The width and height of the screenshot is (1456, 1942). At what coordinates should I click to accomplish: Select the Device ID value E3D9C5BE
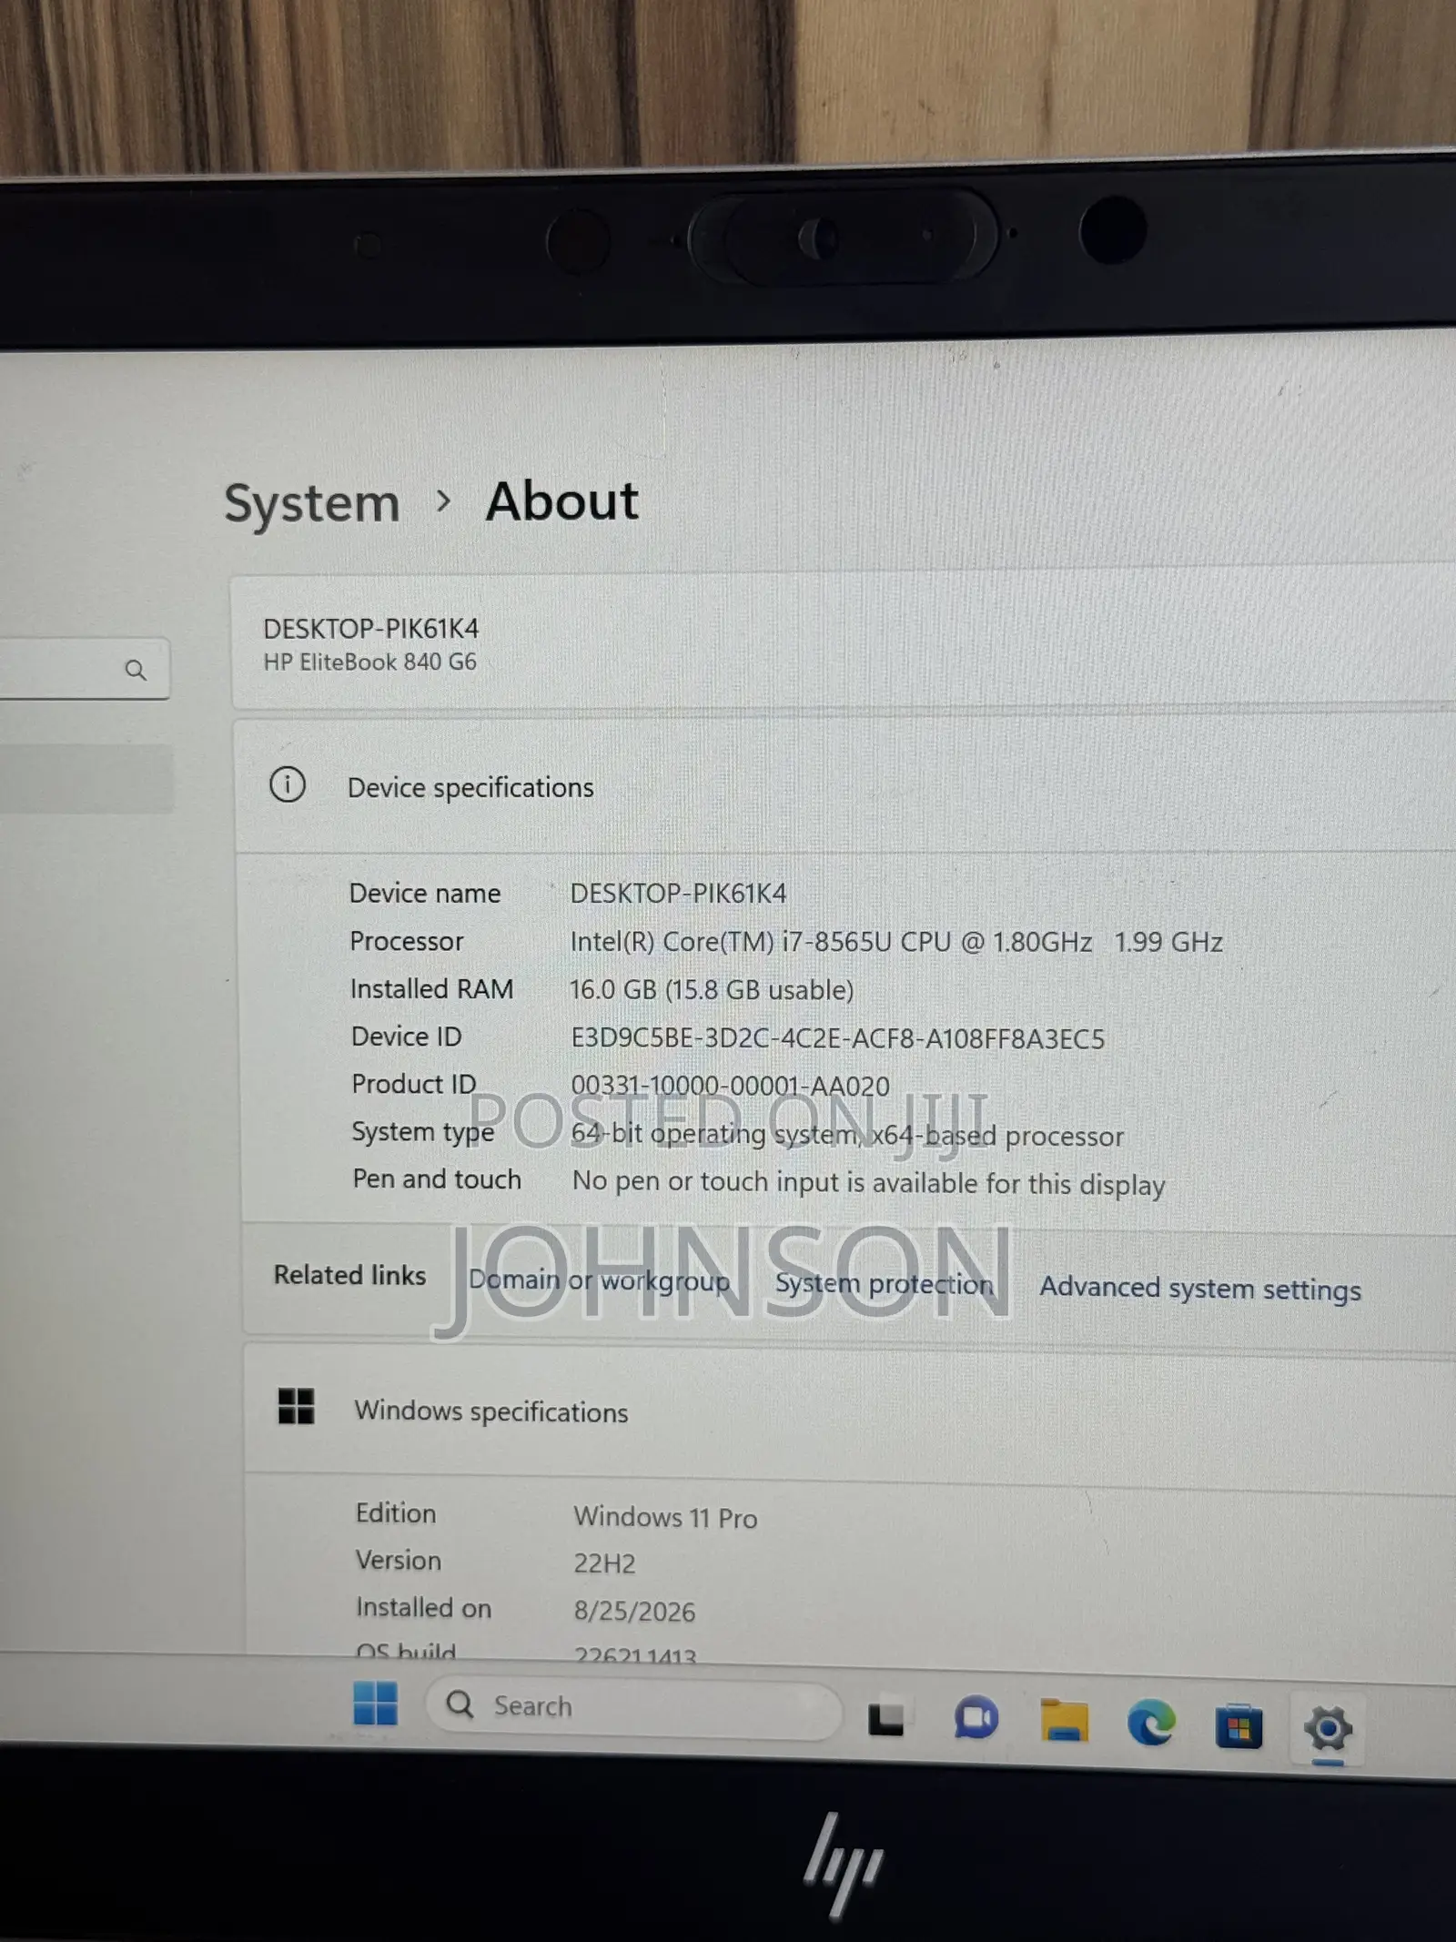click(x=838, y=1039)
